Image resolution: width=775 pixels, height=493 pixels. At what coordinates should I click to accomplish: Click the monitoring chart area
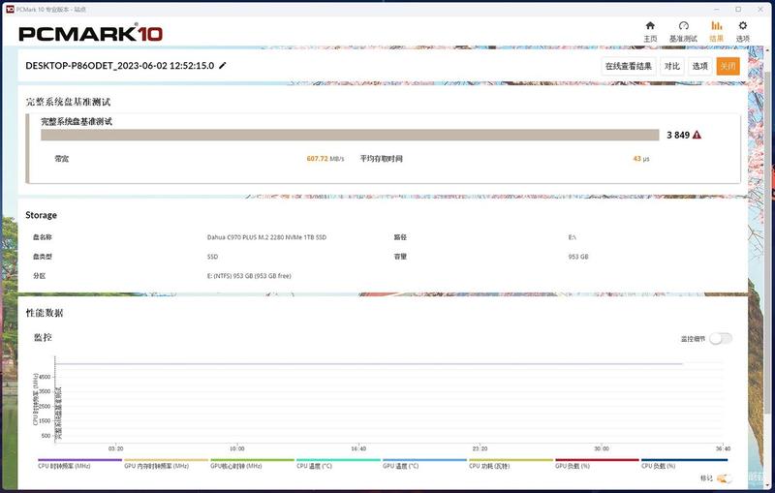tap(388, 400)
